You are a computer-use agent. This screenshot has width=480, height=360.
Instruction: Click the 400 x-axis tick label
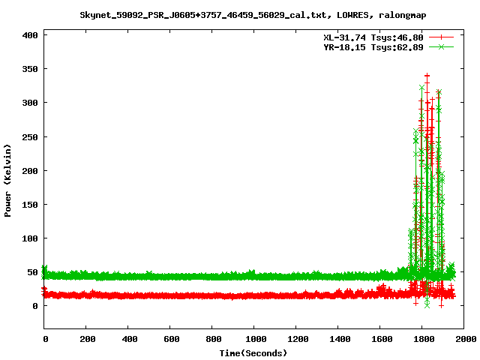point(130,339)
